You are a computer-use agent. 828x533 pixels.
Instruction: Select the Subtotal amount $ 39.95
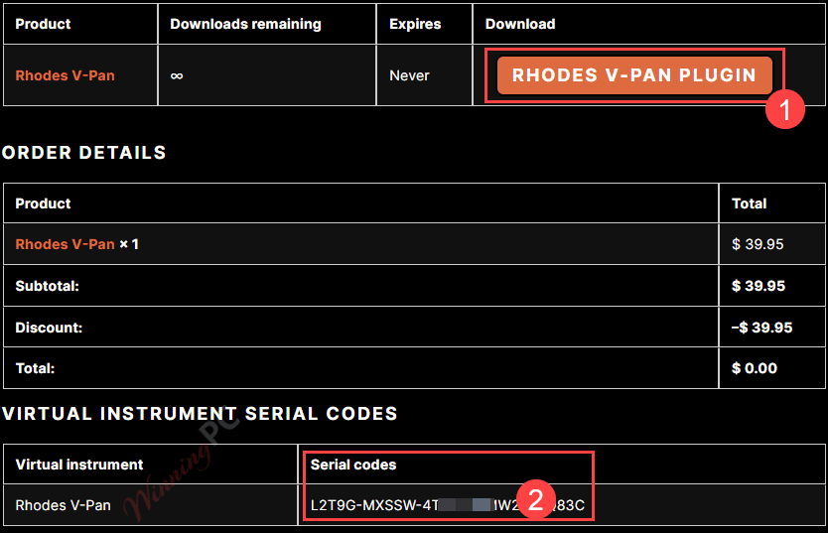pyautogui.click(x=759, y=286)
